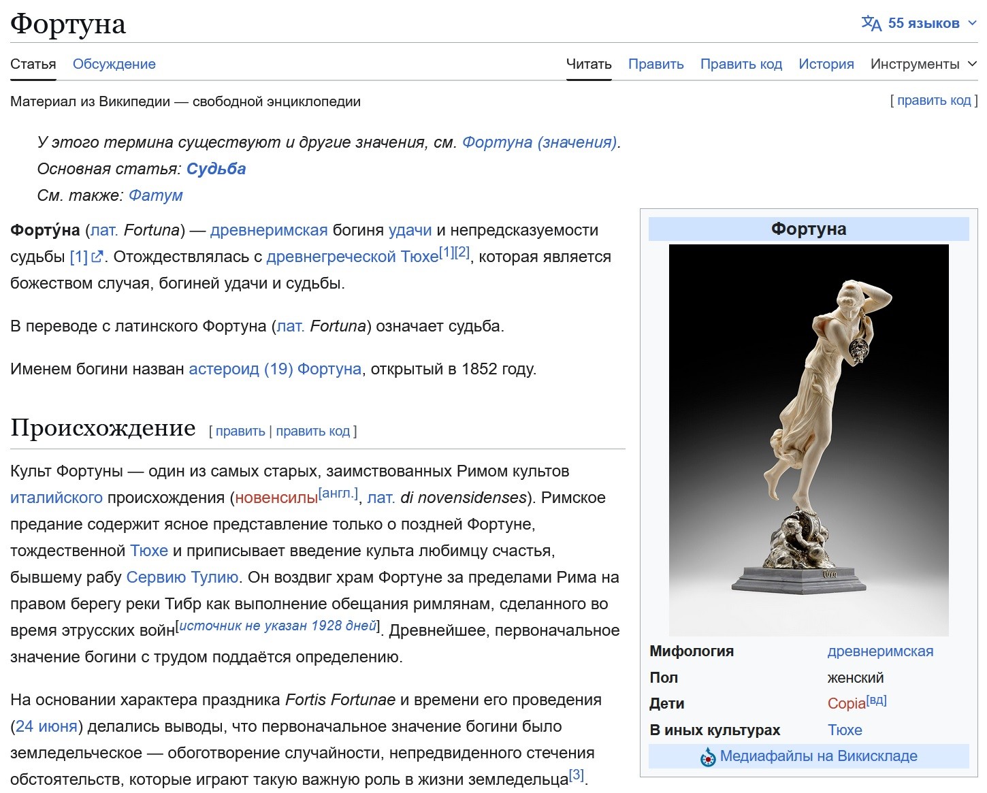
Task: Click источник не указан 1928 дней note
Action: tap(278, 626)
